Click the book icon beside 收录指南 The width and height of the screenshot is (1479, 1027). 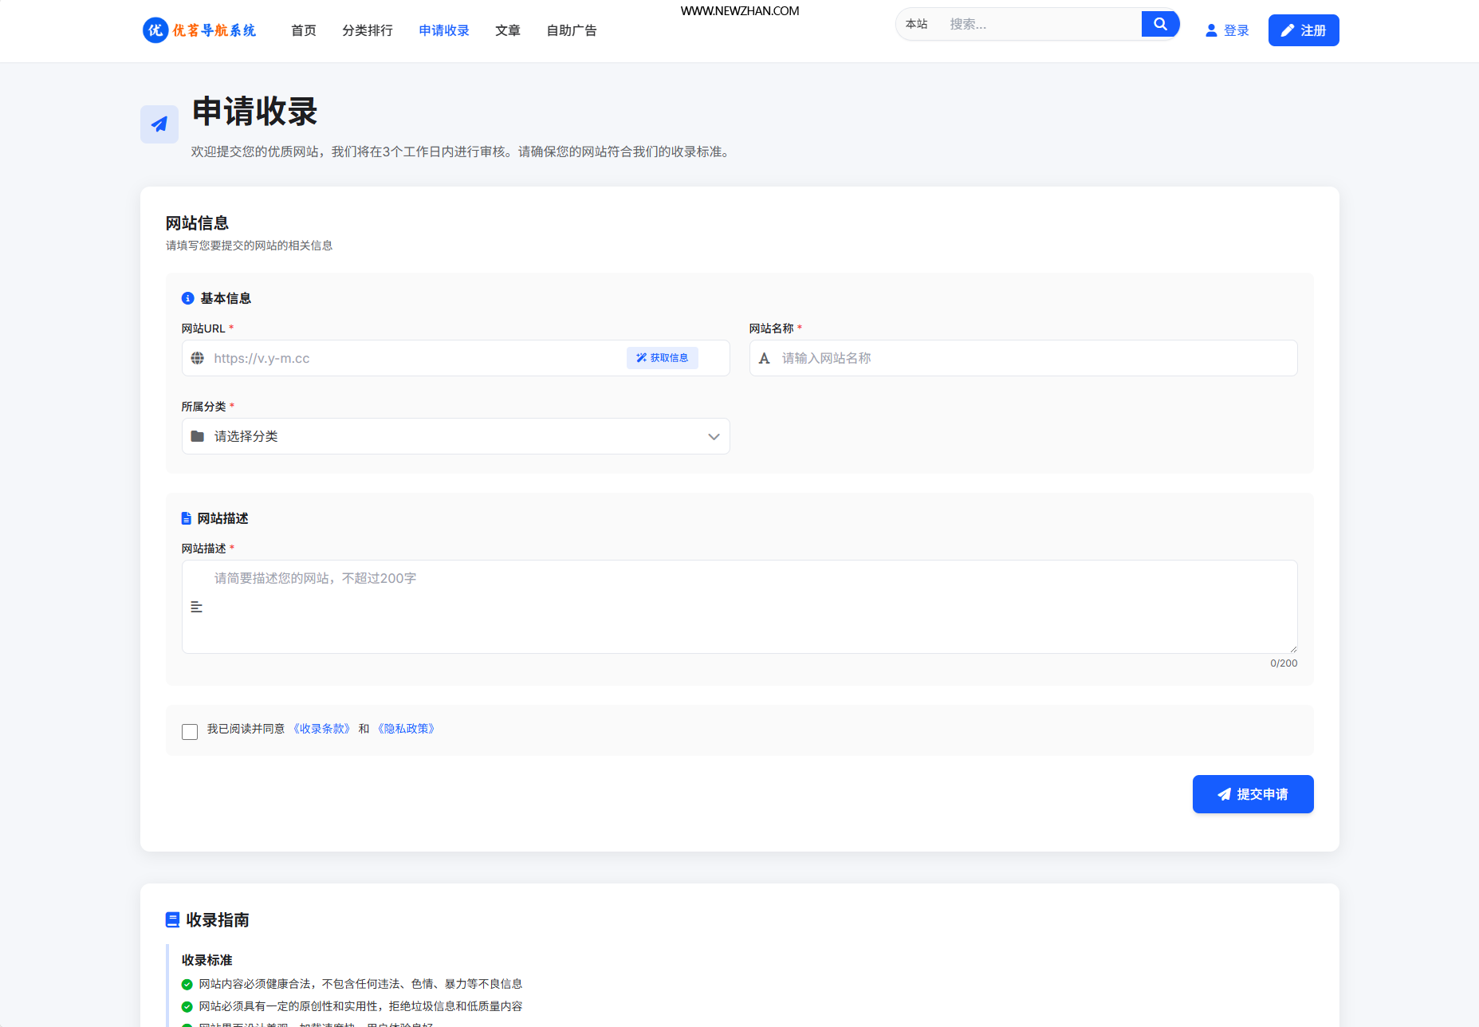[172, 920]
